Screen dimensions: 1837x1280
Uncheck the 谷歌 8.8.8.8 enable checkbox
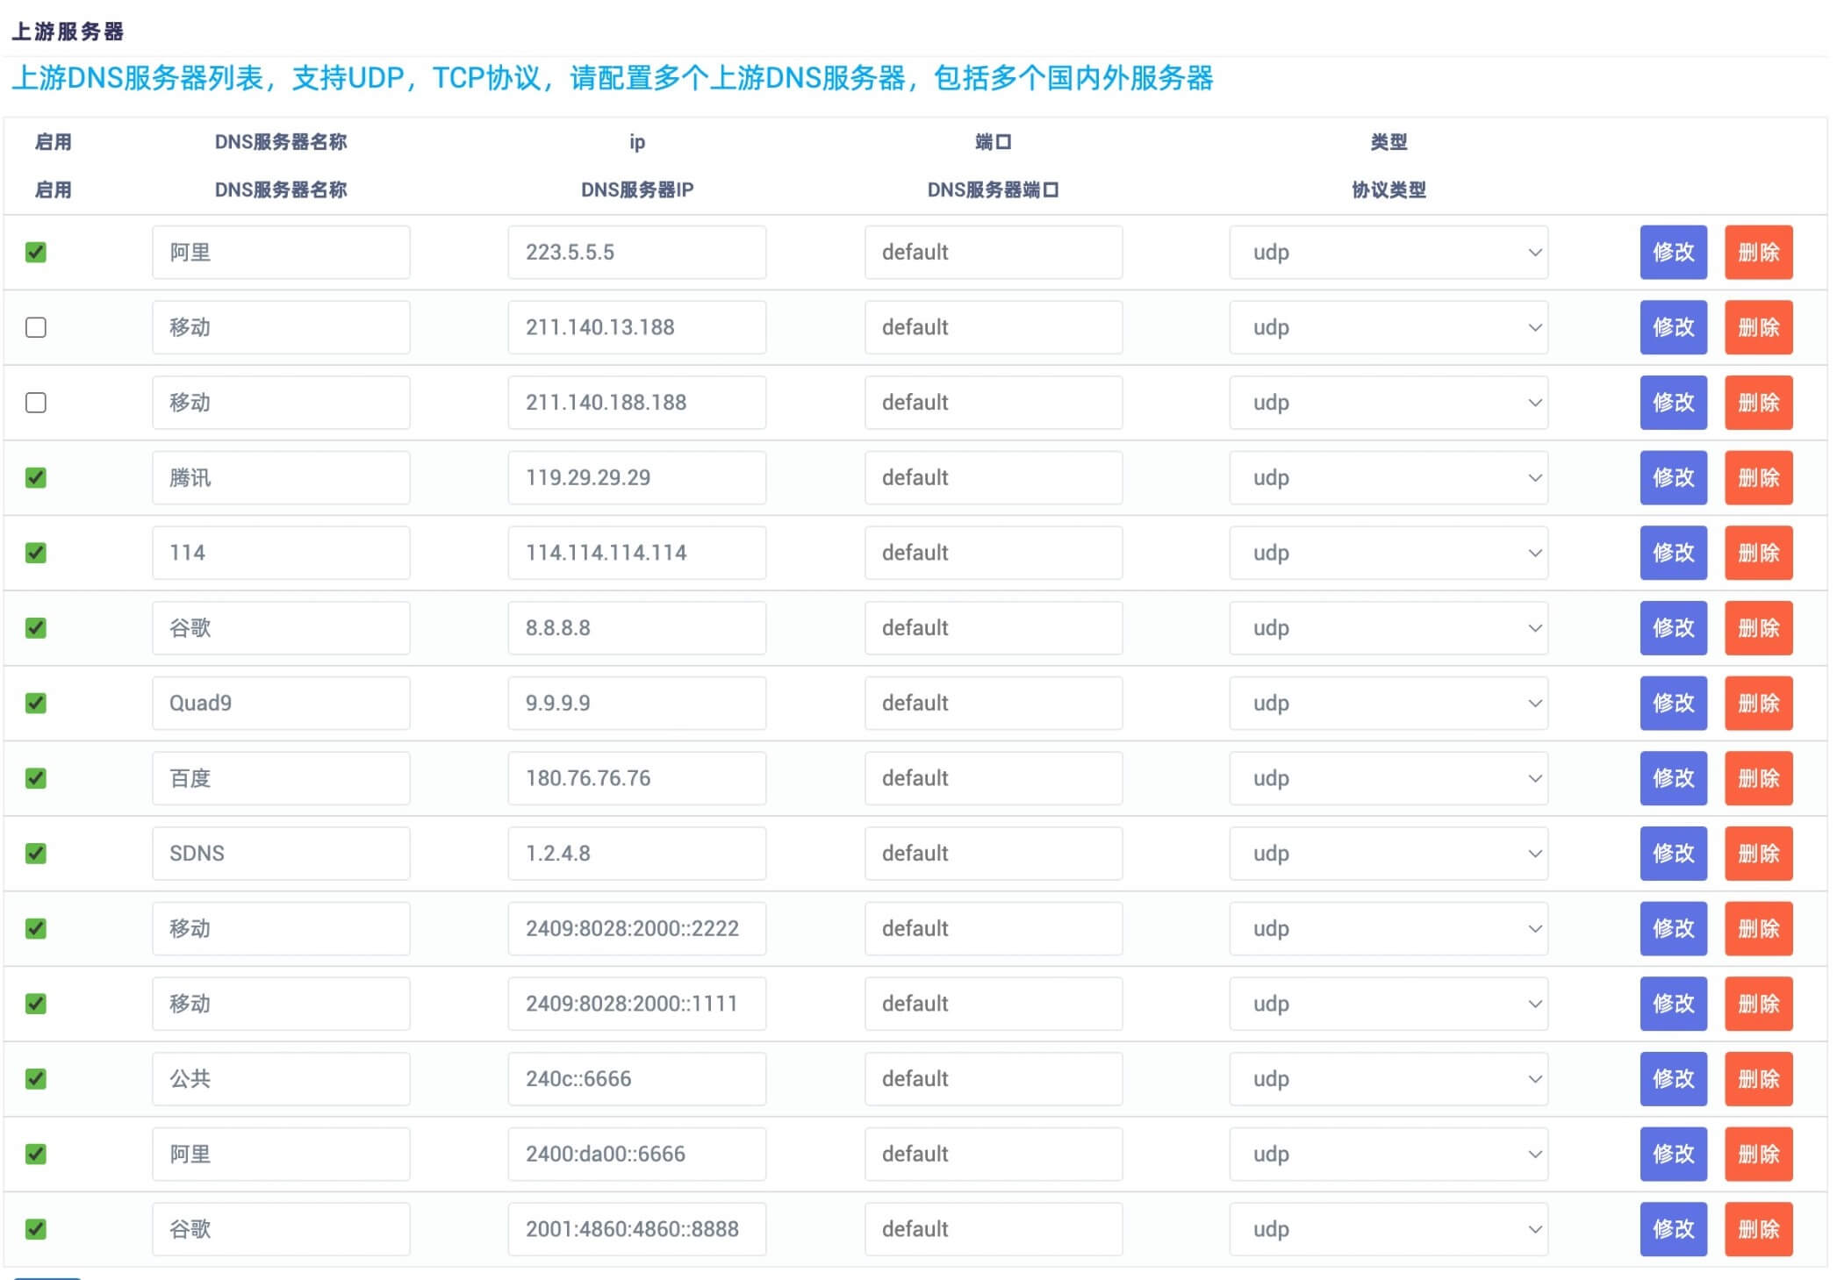36,628
